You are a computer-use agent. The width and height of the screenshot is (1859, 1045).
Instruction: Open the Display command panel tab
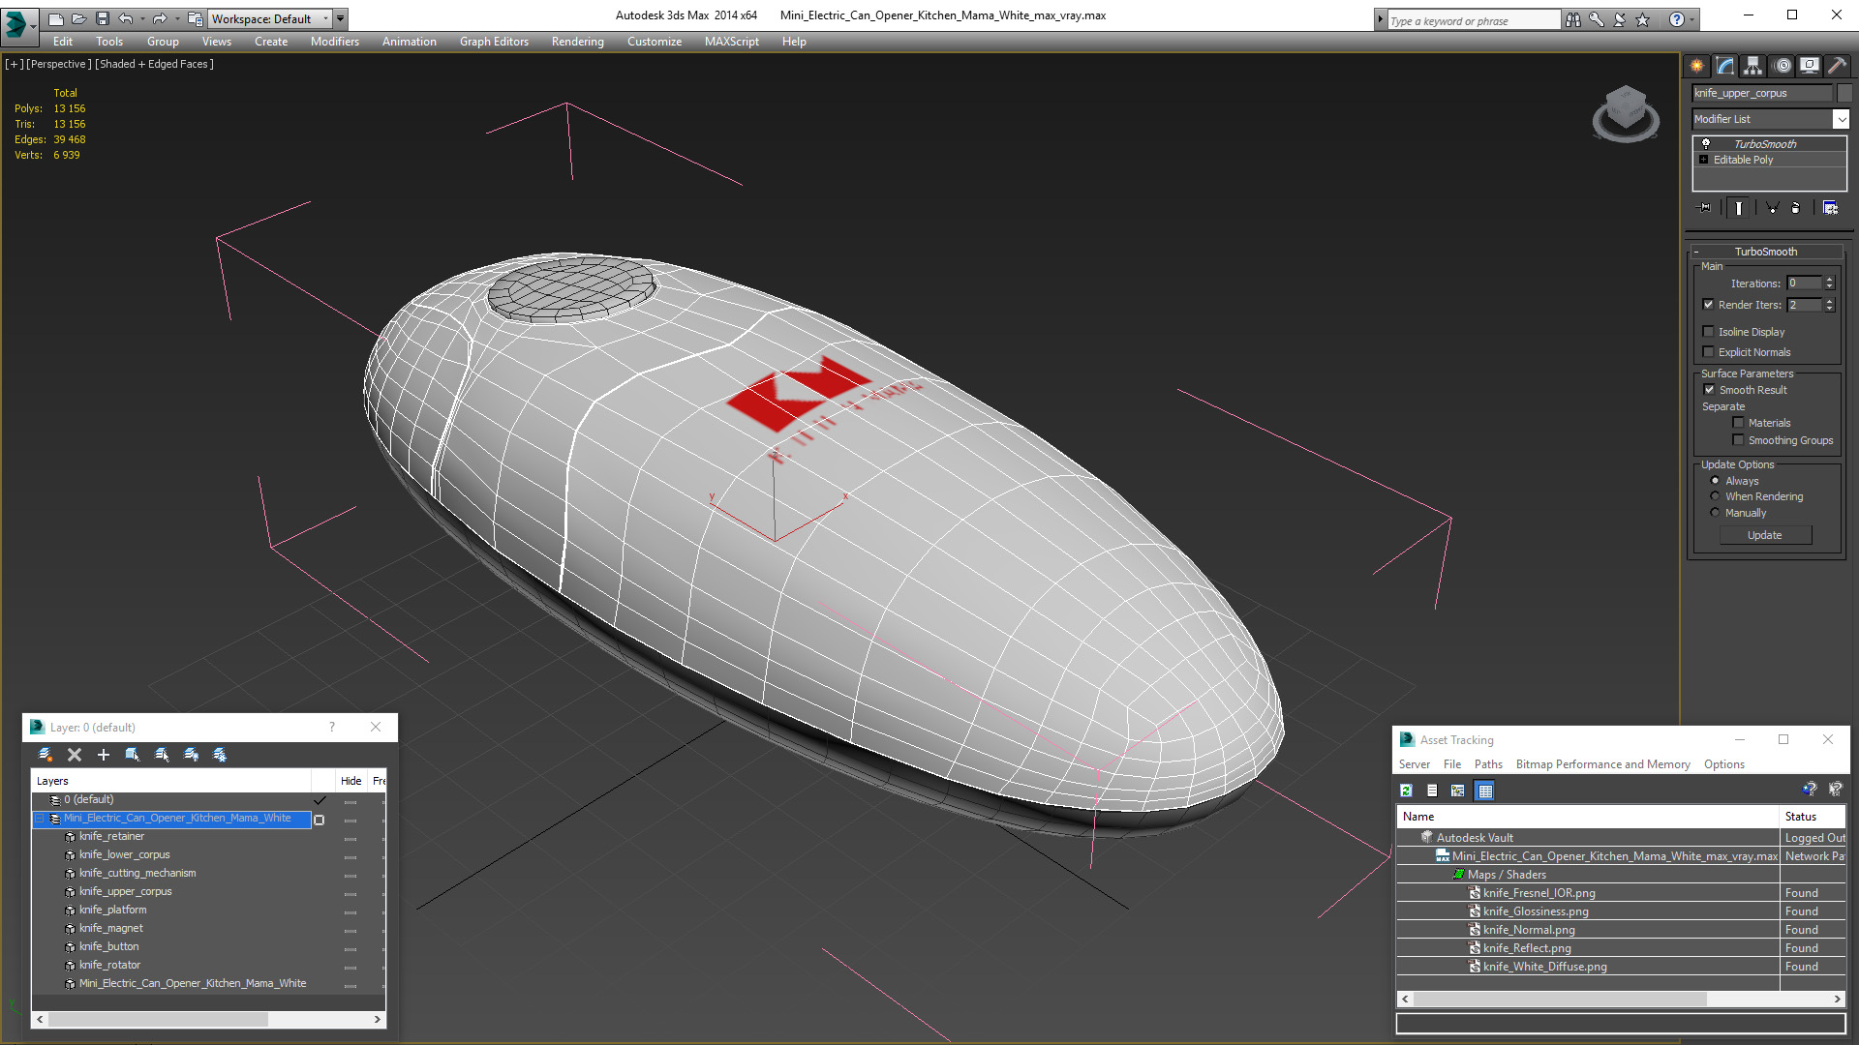click(x=1809, y=66)
